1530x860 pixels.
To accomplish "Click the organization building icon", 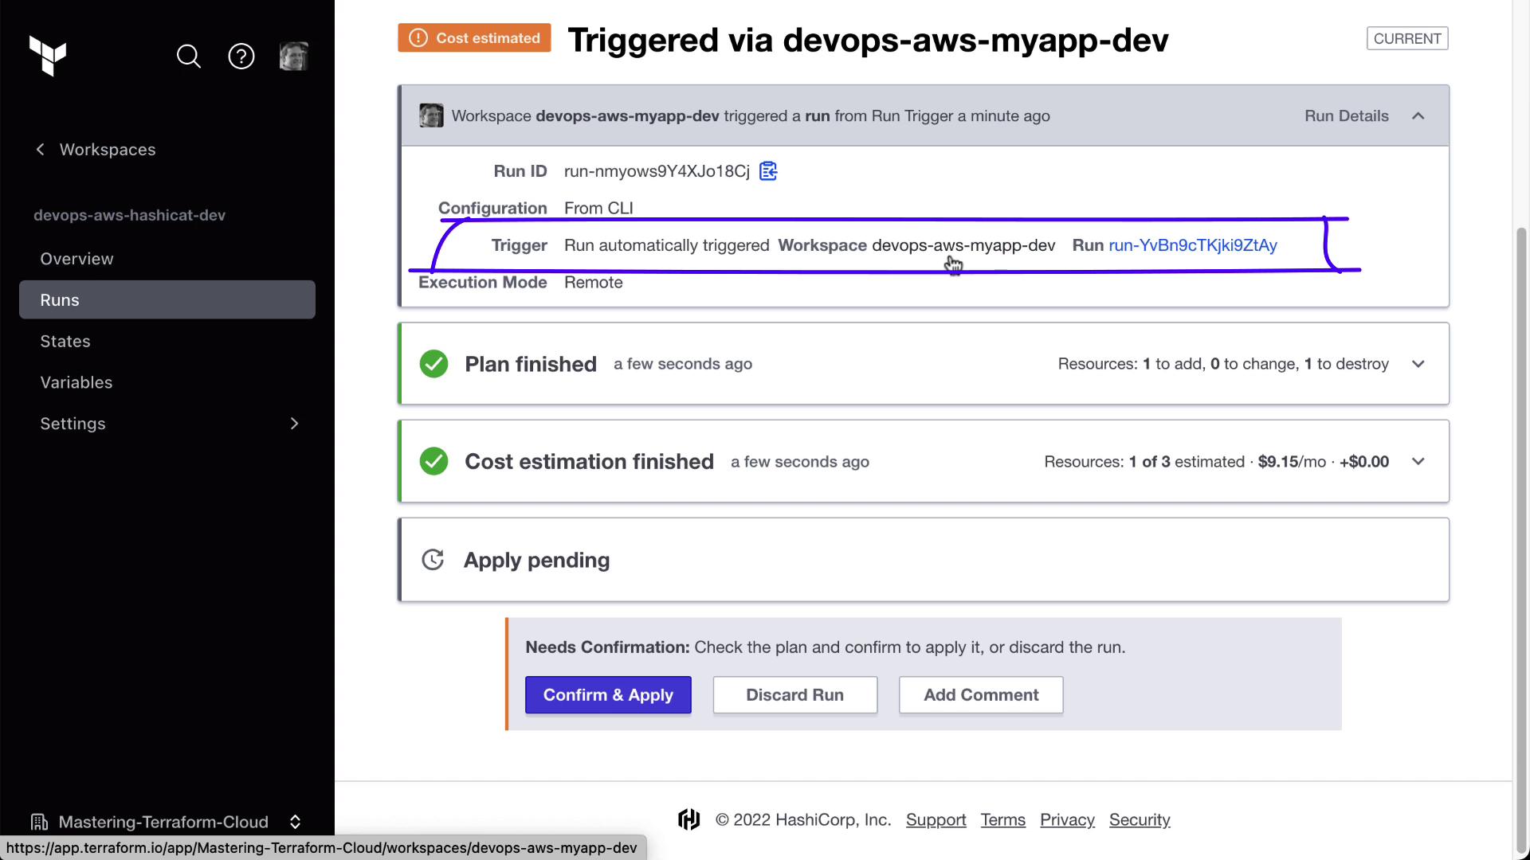I will [x=38, y=822].
